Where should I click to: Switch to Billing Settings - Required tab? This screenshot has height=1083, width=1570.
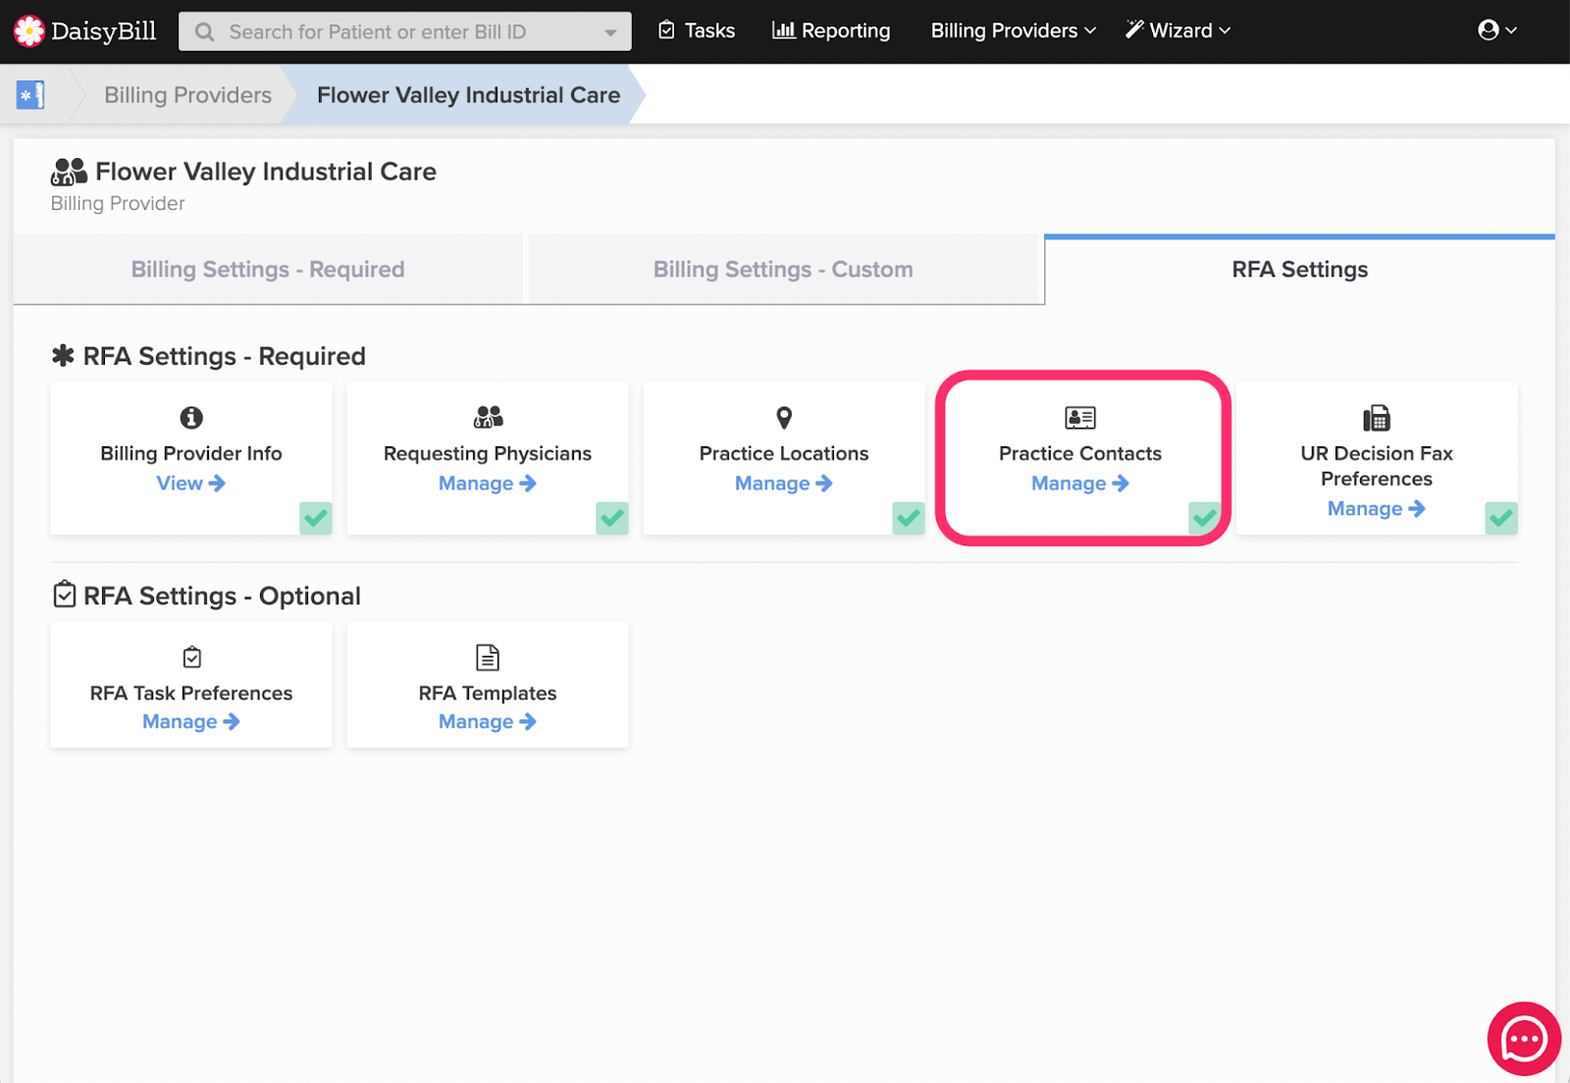[268, 270]
